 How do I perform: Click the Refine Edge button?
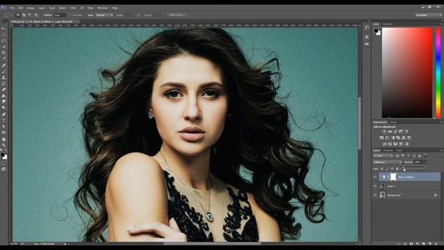(176, 15)
